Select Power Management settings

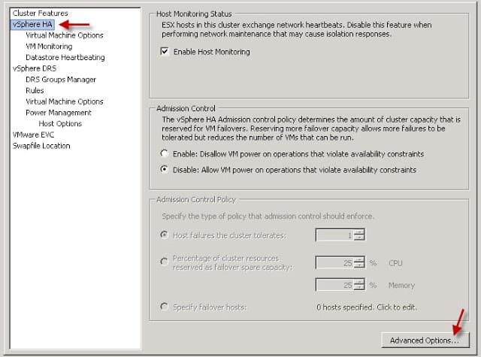(59, 113)
